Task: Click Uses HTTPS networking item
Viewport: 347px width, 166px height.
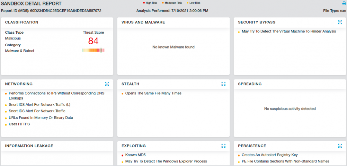Action: (x=19, y=124)
